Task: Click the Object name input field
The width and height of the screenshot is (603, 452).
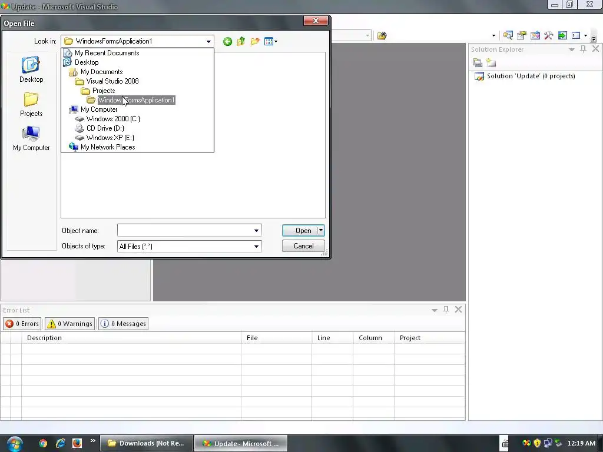Action: (x=184, y=231)
